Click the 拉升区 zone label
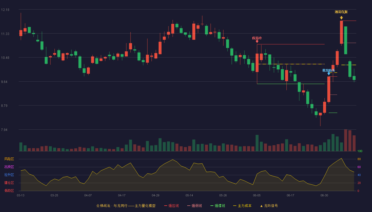 point(9,175)
